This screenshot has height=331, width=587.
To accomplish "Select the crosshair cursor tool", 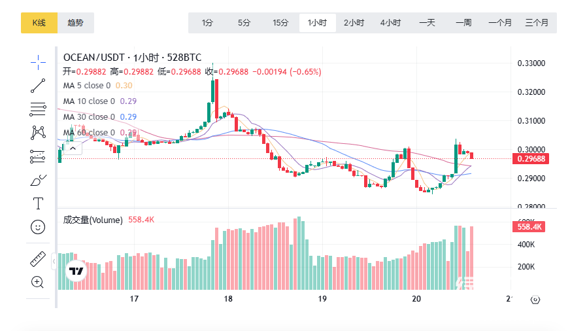I will click(38, 62).
